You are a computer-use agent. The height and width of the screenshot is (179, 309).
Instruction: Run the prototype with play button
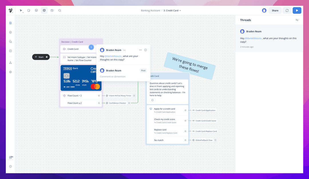pyautogui.click(x=297, y=11)
